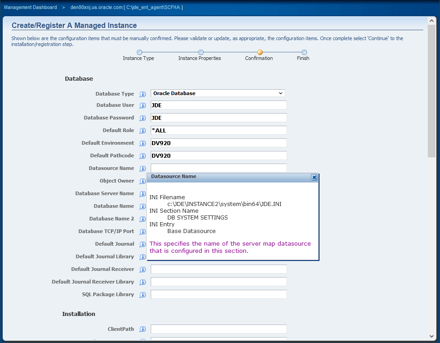Click into Default Journal Receiver field
The height and width of the screenshot is (343, 440).
tap(218, 269)
